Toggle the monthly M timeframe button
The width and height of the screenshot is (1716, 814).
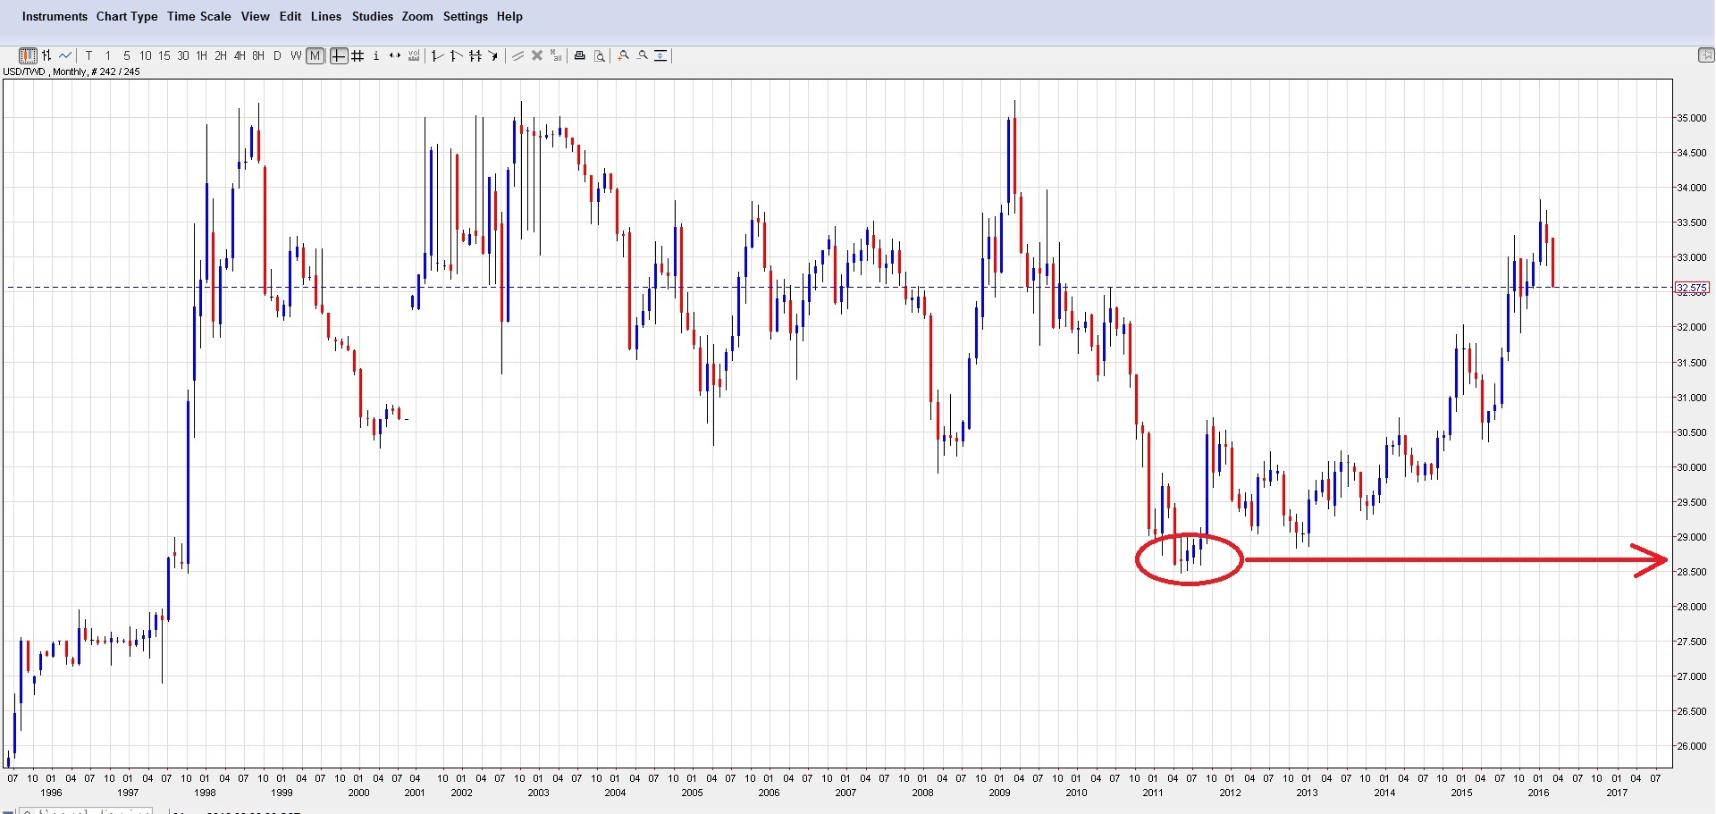click(x=315, y=55)
